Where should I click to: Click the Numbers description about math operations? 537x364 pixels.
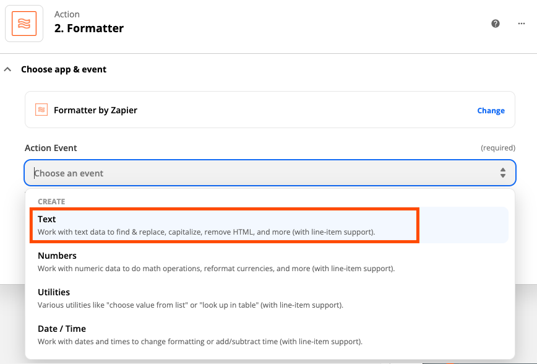click(216, 269)
